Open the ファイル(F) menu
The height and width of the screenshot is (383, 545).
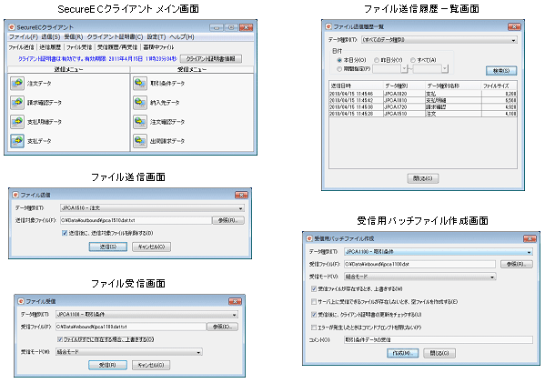pyautogui.click(x=24, y=36)
